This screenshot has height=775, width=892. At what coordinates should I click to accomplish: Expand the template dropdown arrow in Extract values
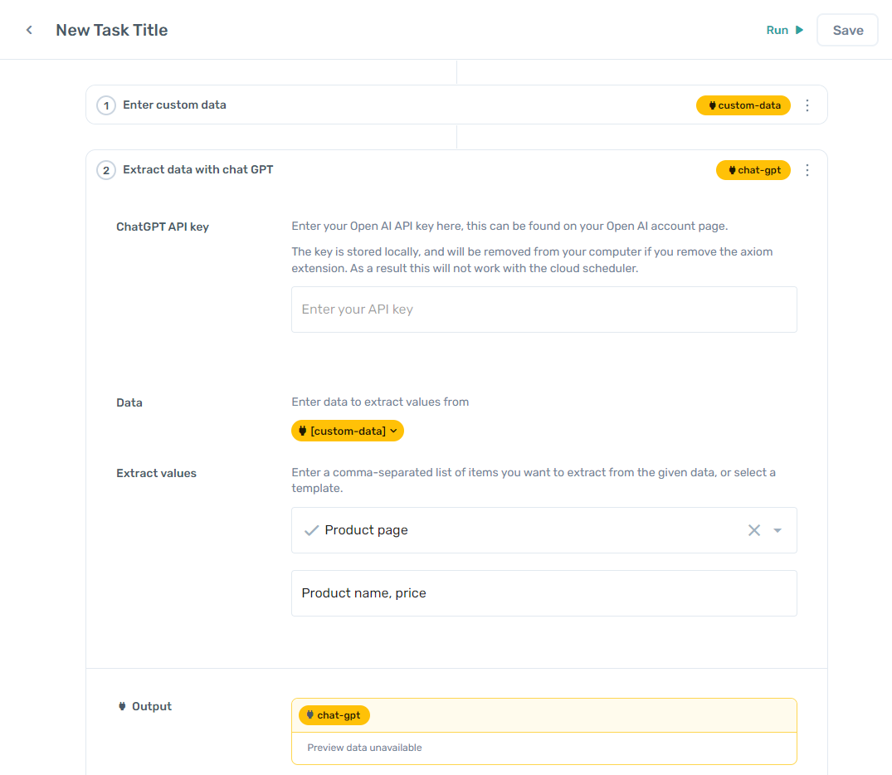(776, 529)
